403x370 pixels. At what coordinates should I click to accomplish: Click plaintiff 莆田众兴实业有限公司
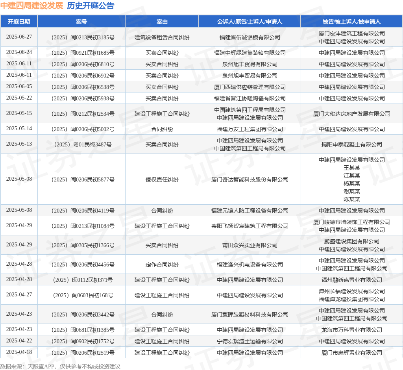click(250, 245)
